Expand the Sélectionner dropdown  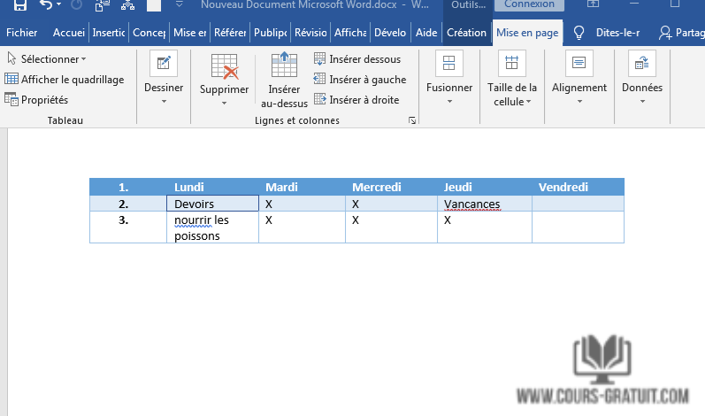[48, 59]
